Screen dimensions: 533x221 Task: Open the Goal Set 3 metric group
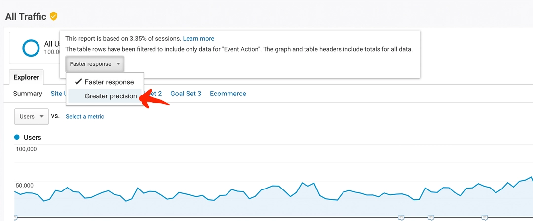pos(186,94)
